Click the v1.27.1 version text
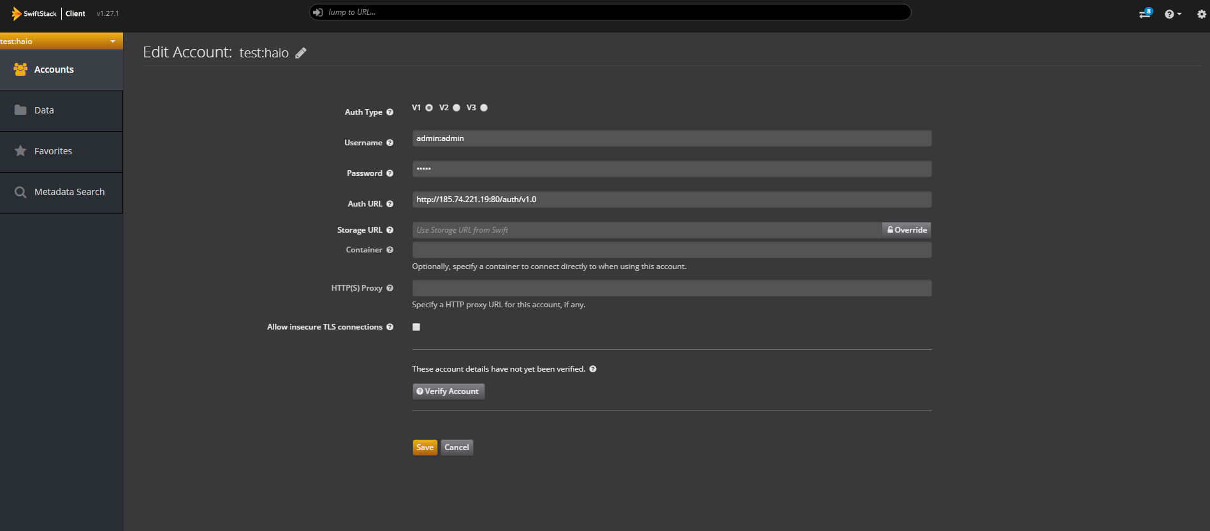The width and height of the screenshot is (1210, 531). pyautogui.click(x=108, y=13)
